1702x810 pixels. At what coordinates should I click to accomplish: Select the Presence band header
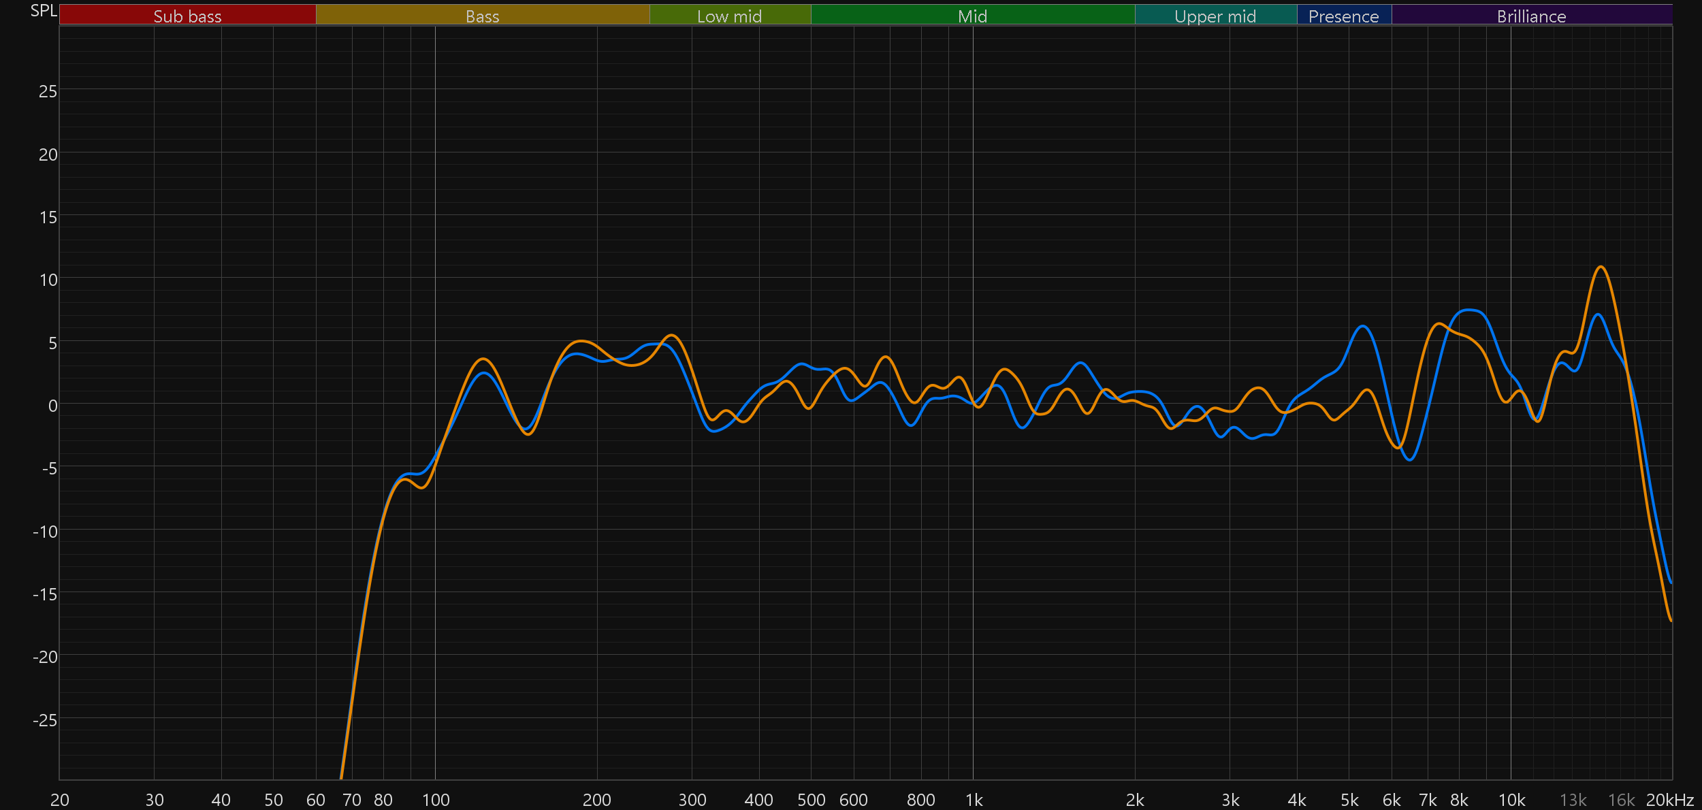pyautogui.click(x=1343, y=16)
